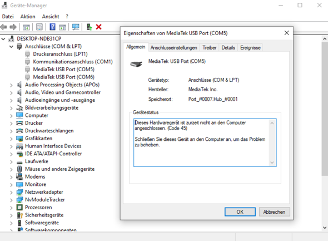Viewport: 328px width, 241px height.
Task: Expand the Softwaregeräte category
Action: tap(11, 223)
